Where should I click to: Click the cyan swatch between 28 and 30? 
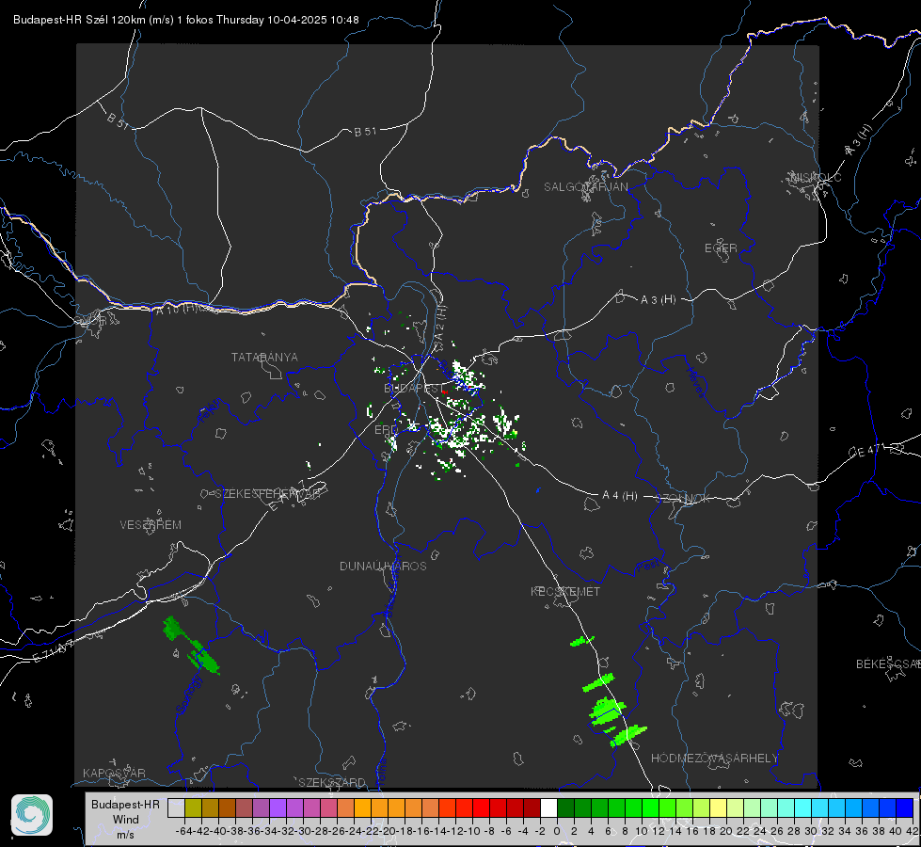click(803, 807)
